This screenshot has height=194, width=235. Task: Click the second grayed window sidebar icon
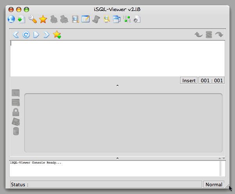pos(16,102)
